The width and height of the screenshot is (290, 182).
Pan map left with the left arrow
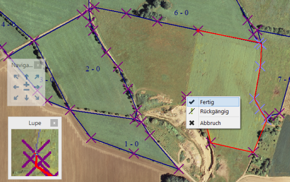pos(16,87)
